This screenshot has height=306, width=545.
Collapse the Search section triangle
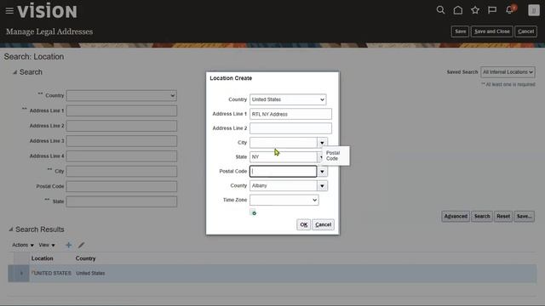coord(14,72)
